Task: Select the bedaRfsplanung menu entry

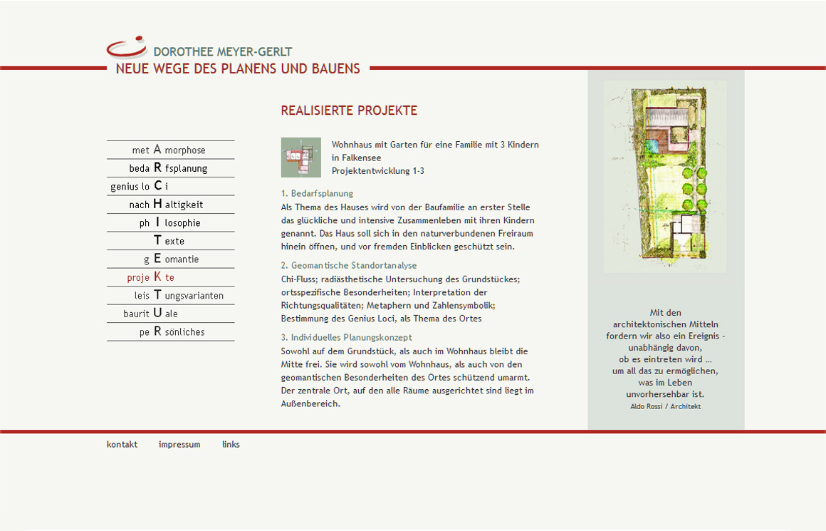Action: (x=169, y=168)
